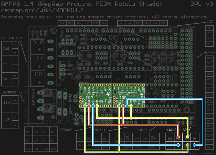
Task: Click the D15 pin label
Action: pyautogui.click(x=147, y=23)
